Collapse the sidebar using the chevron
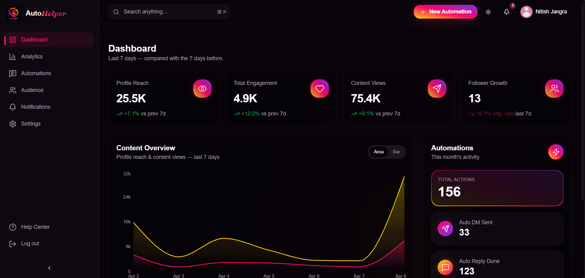Image resolution: width=585 pixels, height=278 pixels. pos(49,268)
